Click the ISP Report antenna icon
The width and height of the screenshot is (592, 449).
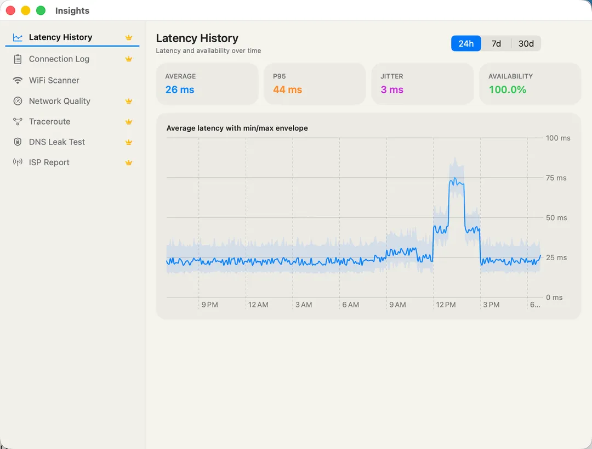coord(18,162)
